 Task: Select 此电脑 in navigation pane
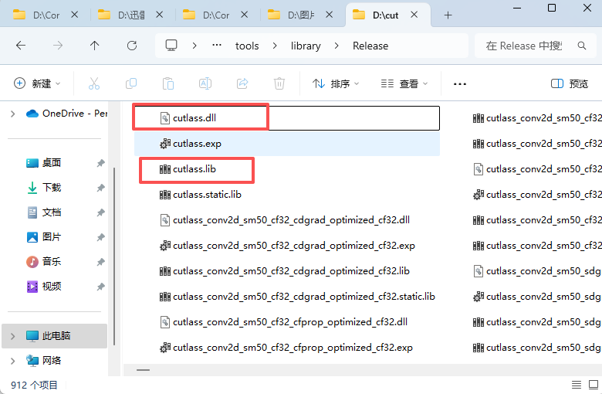click(55, 336)
